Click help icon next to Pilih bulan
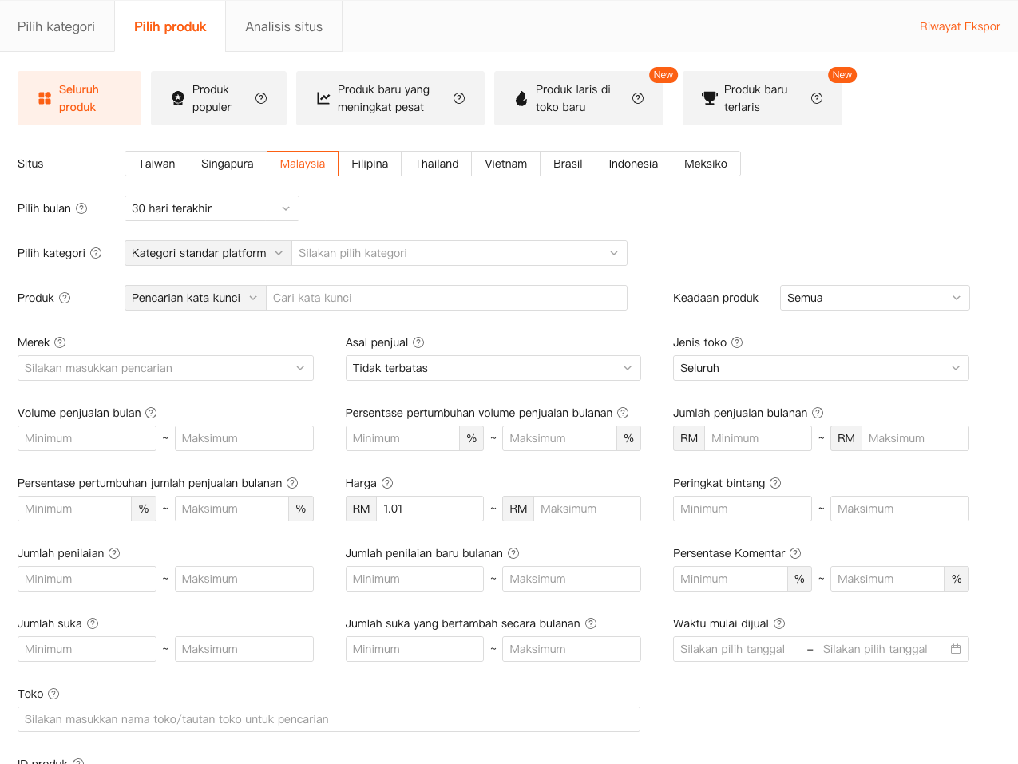This screenshot has height=764, width=1018. click(x=81, y=208)
